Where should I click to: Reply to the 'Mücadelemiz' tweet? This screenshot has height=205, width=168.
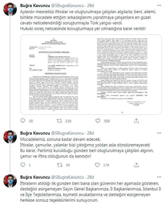coord(23,165)
